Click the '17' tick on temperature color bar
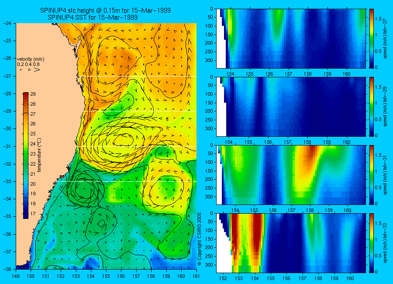 pyautogui.click(x=33, y=214)
